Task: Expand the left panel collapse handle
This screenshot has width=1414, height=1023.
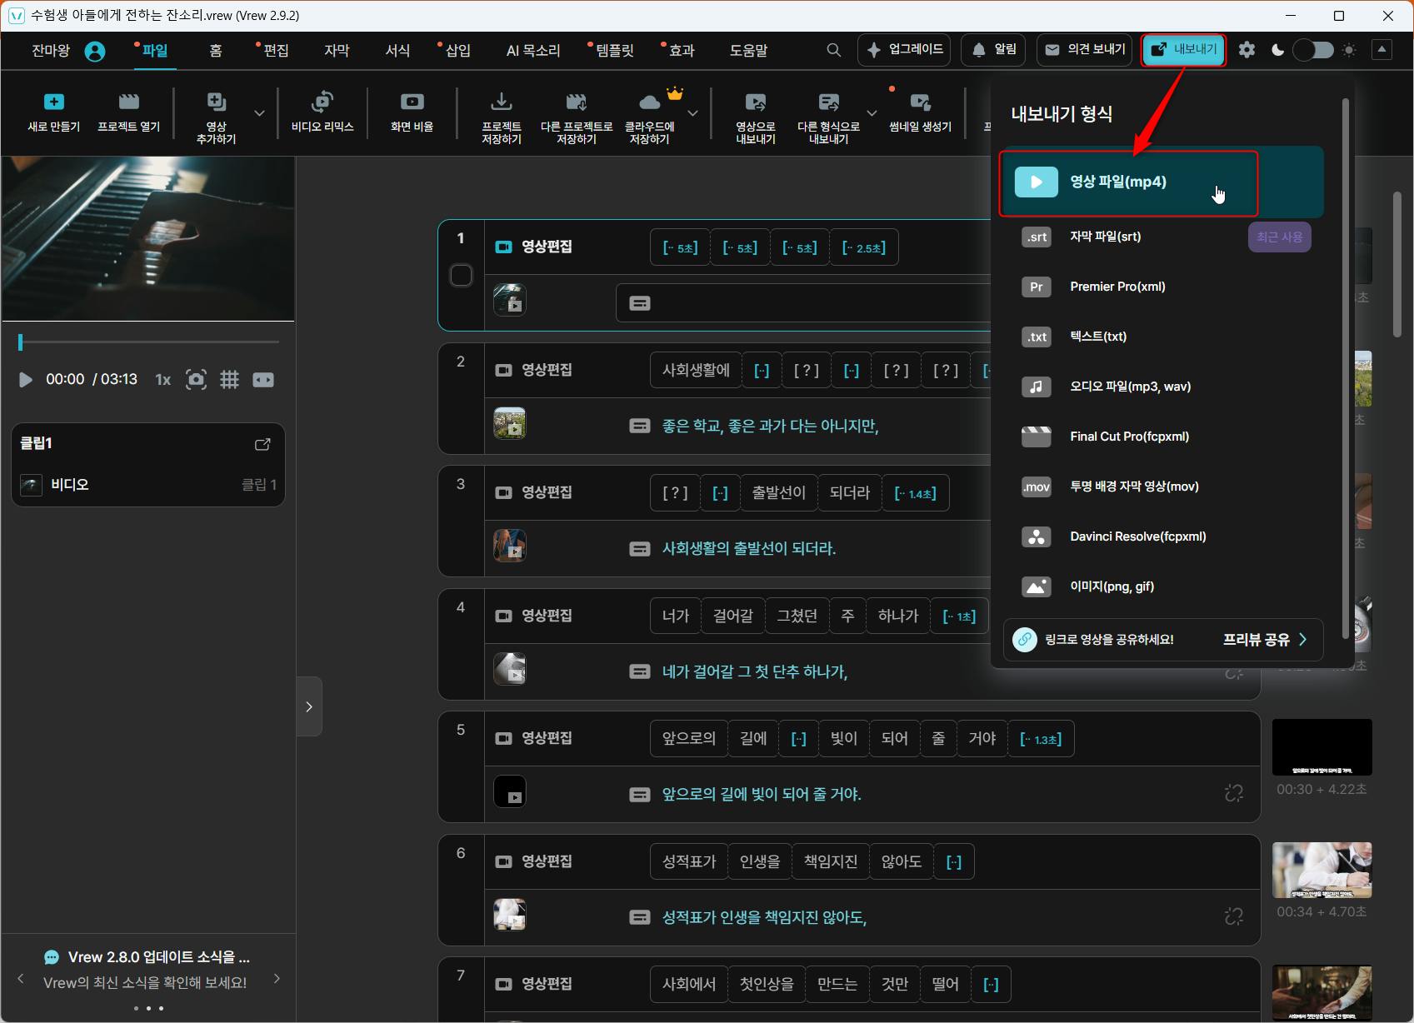Action: 309,706
